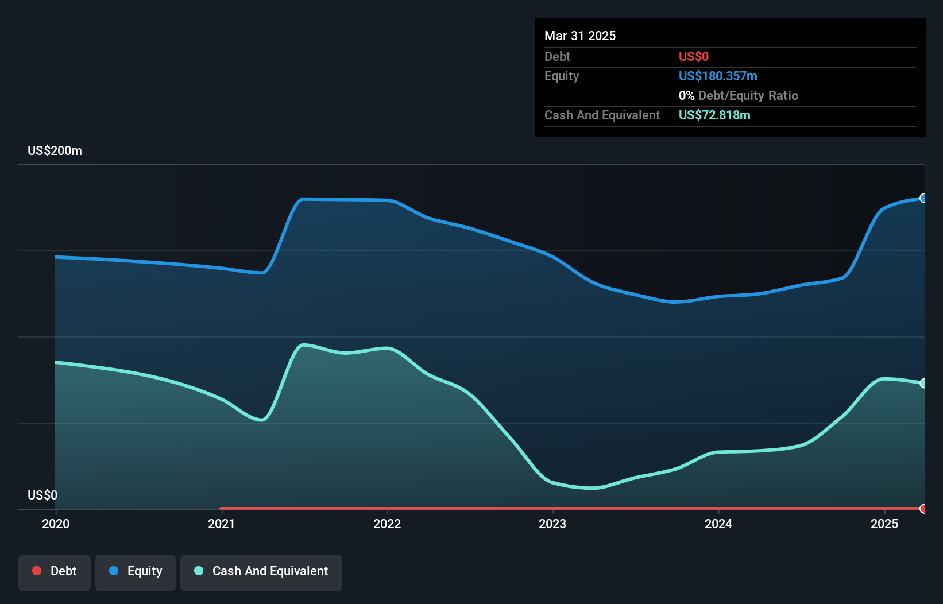Select the 2022 axis label
943x604 pixels.
(x=387, y=524)
